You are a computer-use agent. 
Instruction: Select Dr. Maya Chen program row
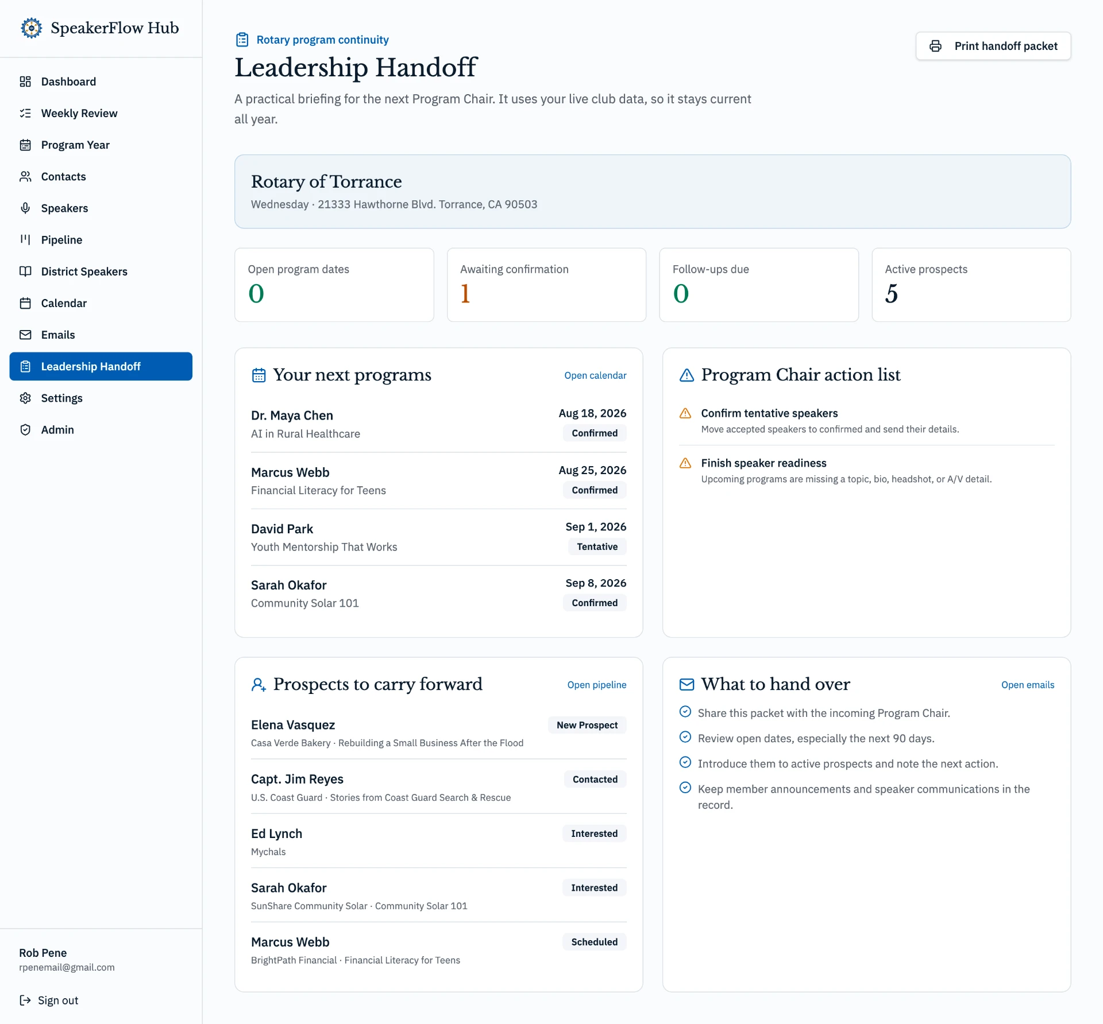pyautogui.click(x=439, y=424)
